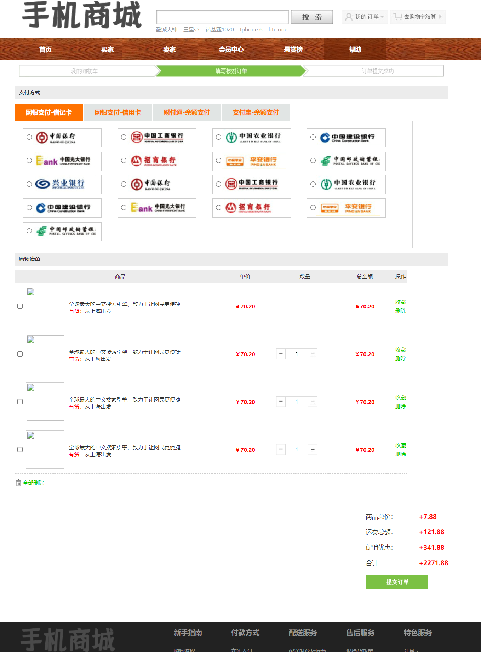
Task: Click 全部删除 link
Action: (33, 483)
